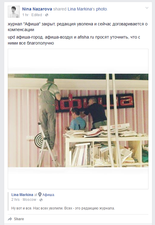
Task: Click Lina Markina name under the photo
Action: (x=22, y=195)
